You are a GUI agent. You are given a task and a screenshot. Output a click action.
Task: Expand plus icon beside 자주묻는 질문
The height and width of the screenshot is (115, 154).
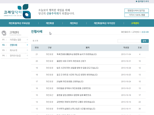pyautogui.click(x=27, y=40)
